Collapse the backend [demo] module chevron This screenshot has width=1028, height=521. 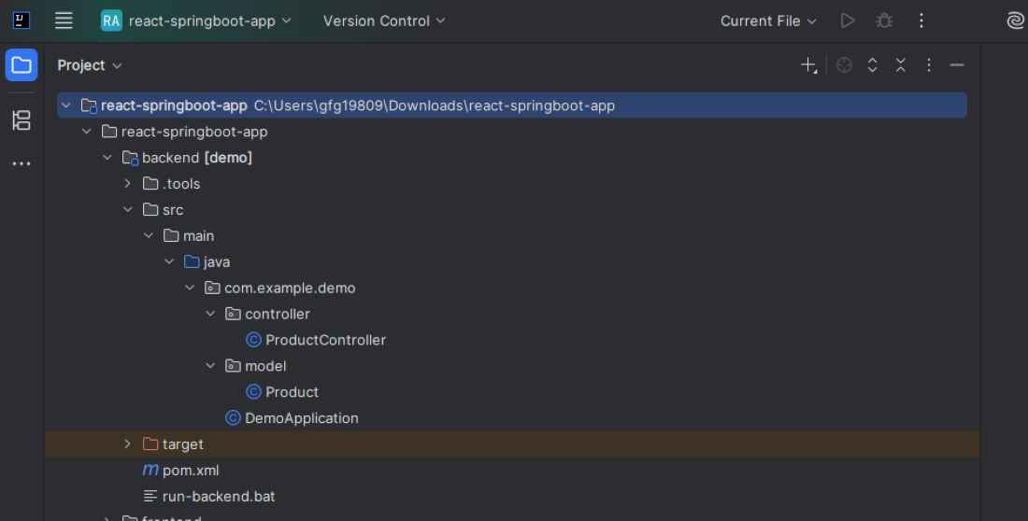click(107, 158)
